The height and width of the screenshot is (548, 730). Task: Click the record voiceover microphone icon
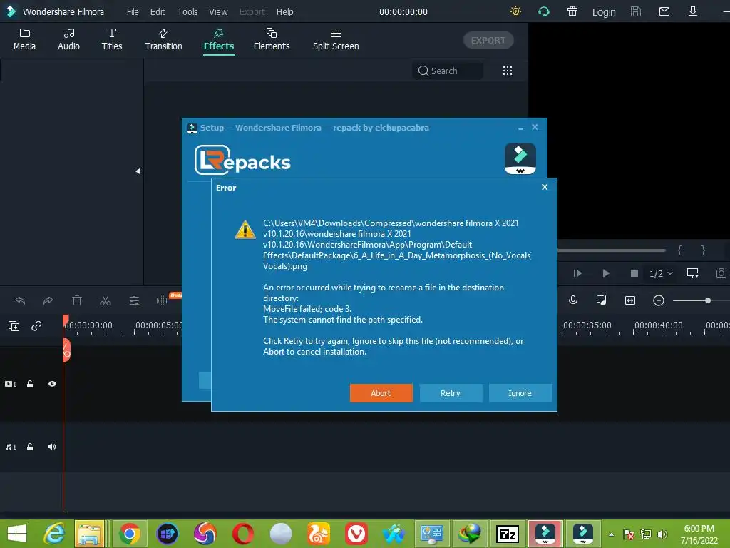[x=573, y=300]
